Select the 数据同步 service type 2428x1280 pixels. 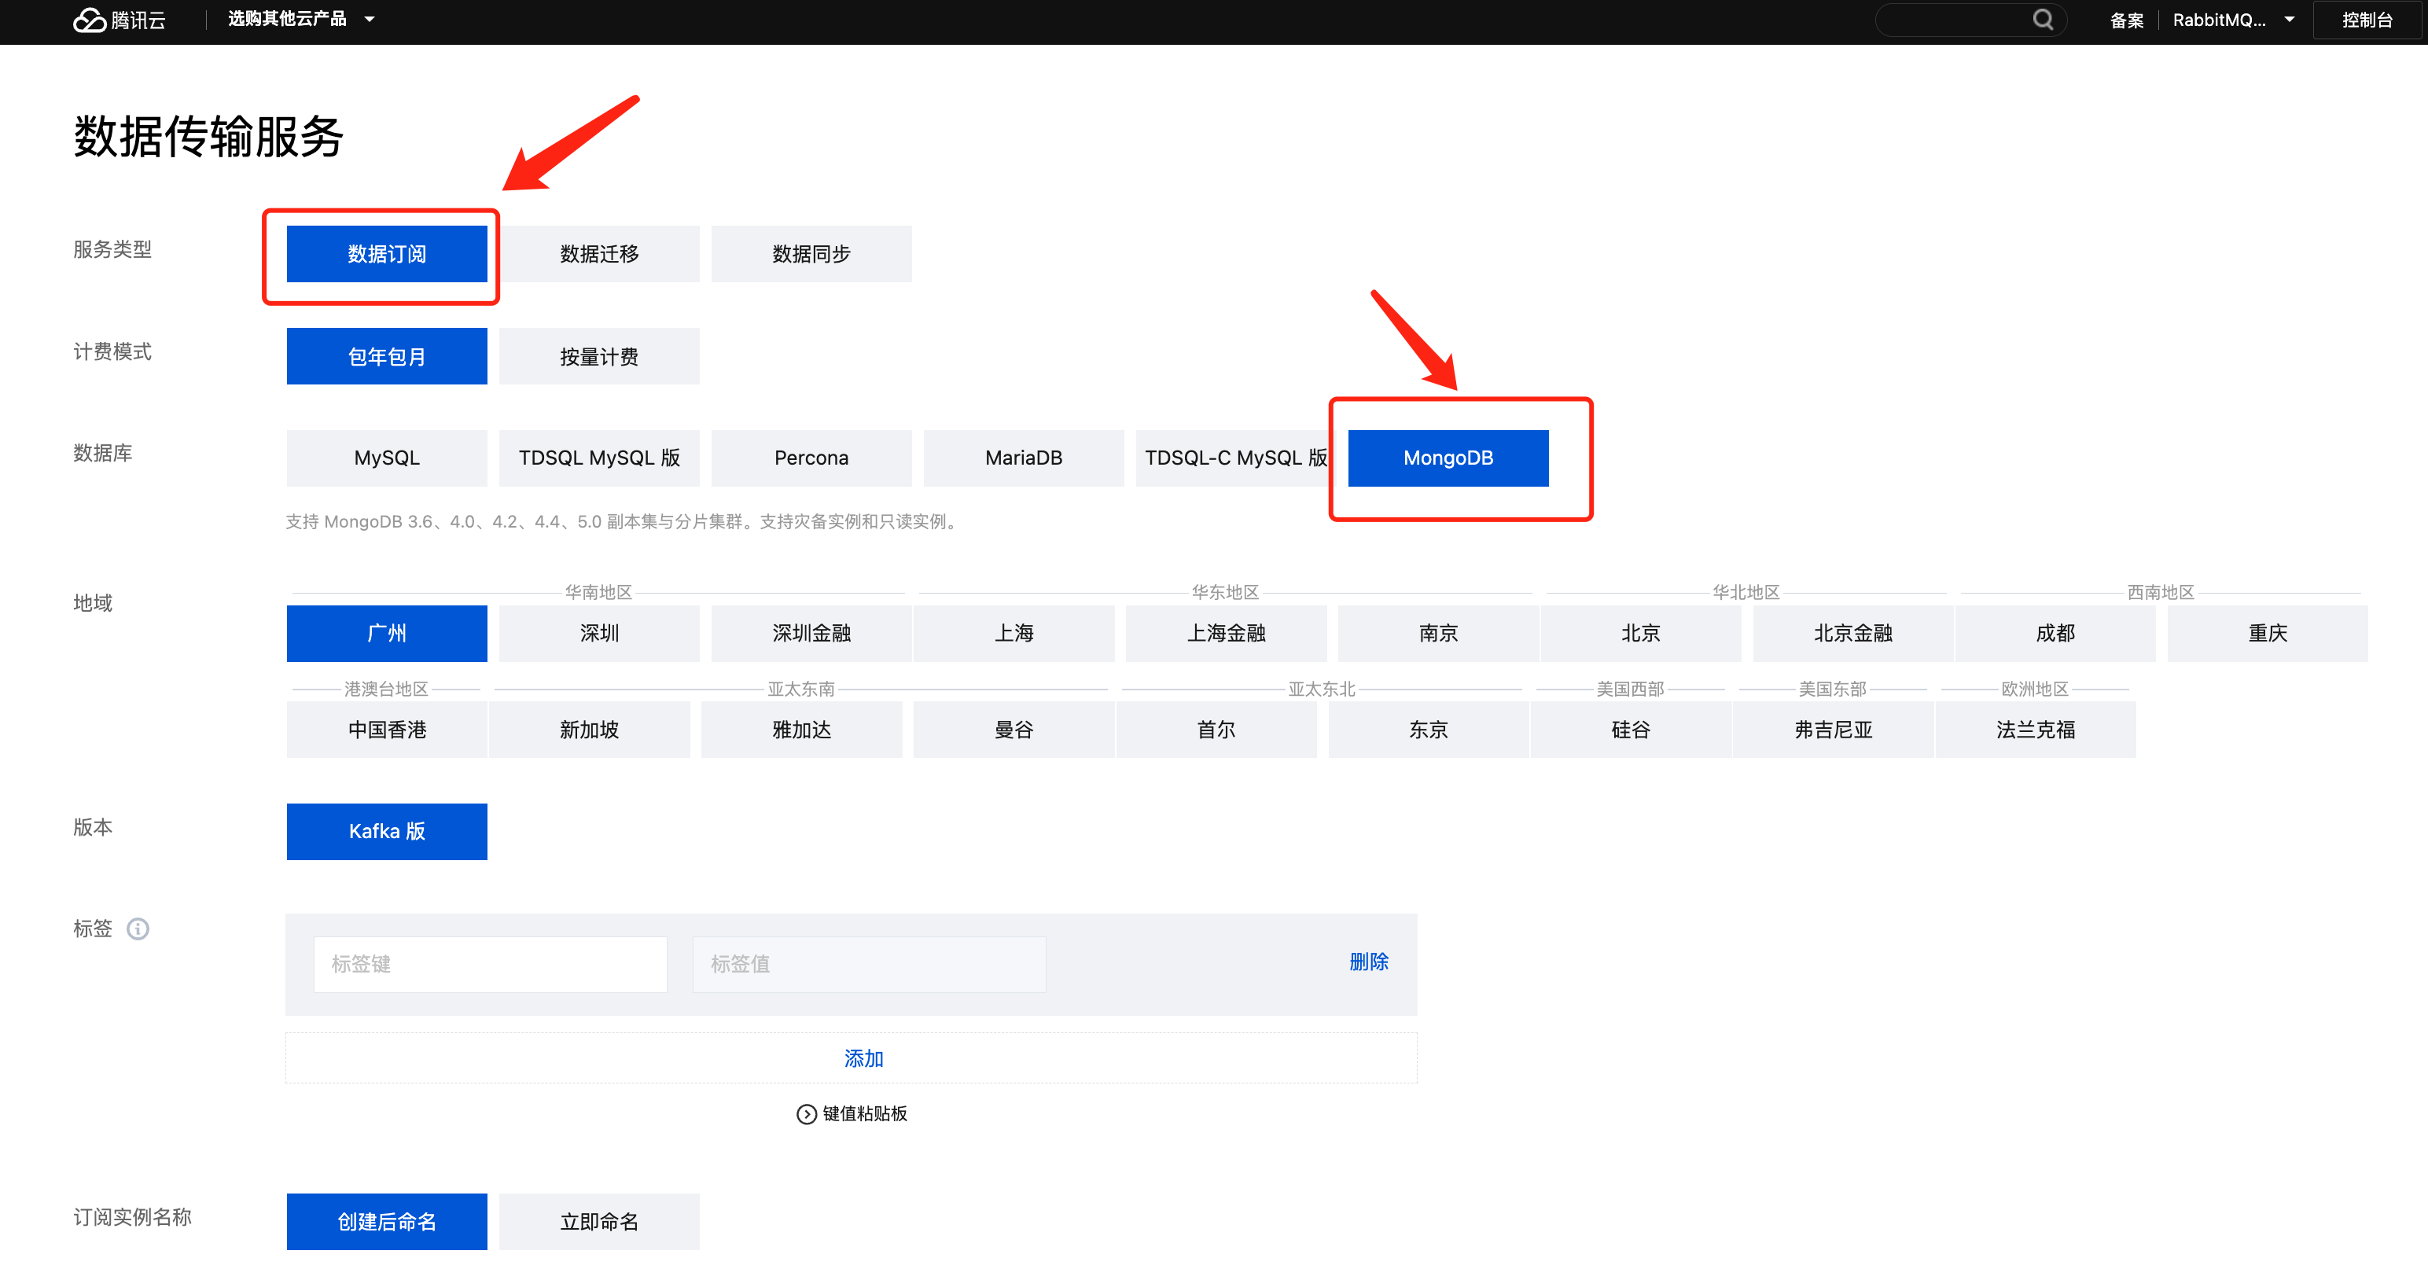click(x=811, y=253)
